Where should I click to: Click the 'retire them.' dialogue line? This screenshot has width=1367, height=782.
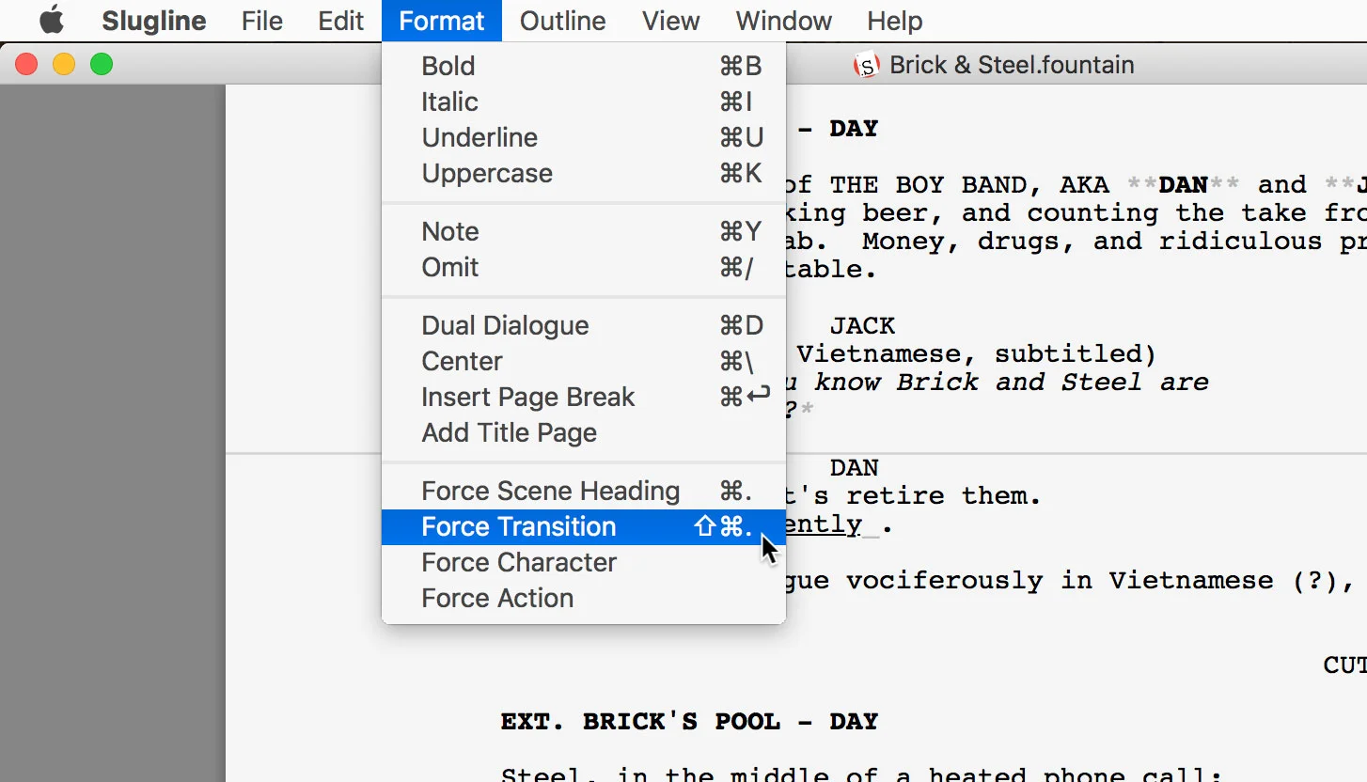point(944,495)
